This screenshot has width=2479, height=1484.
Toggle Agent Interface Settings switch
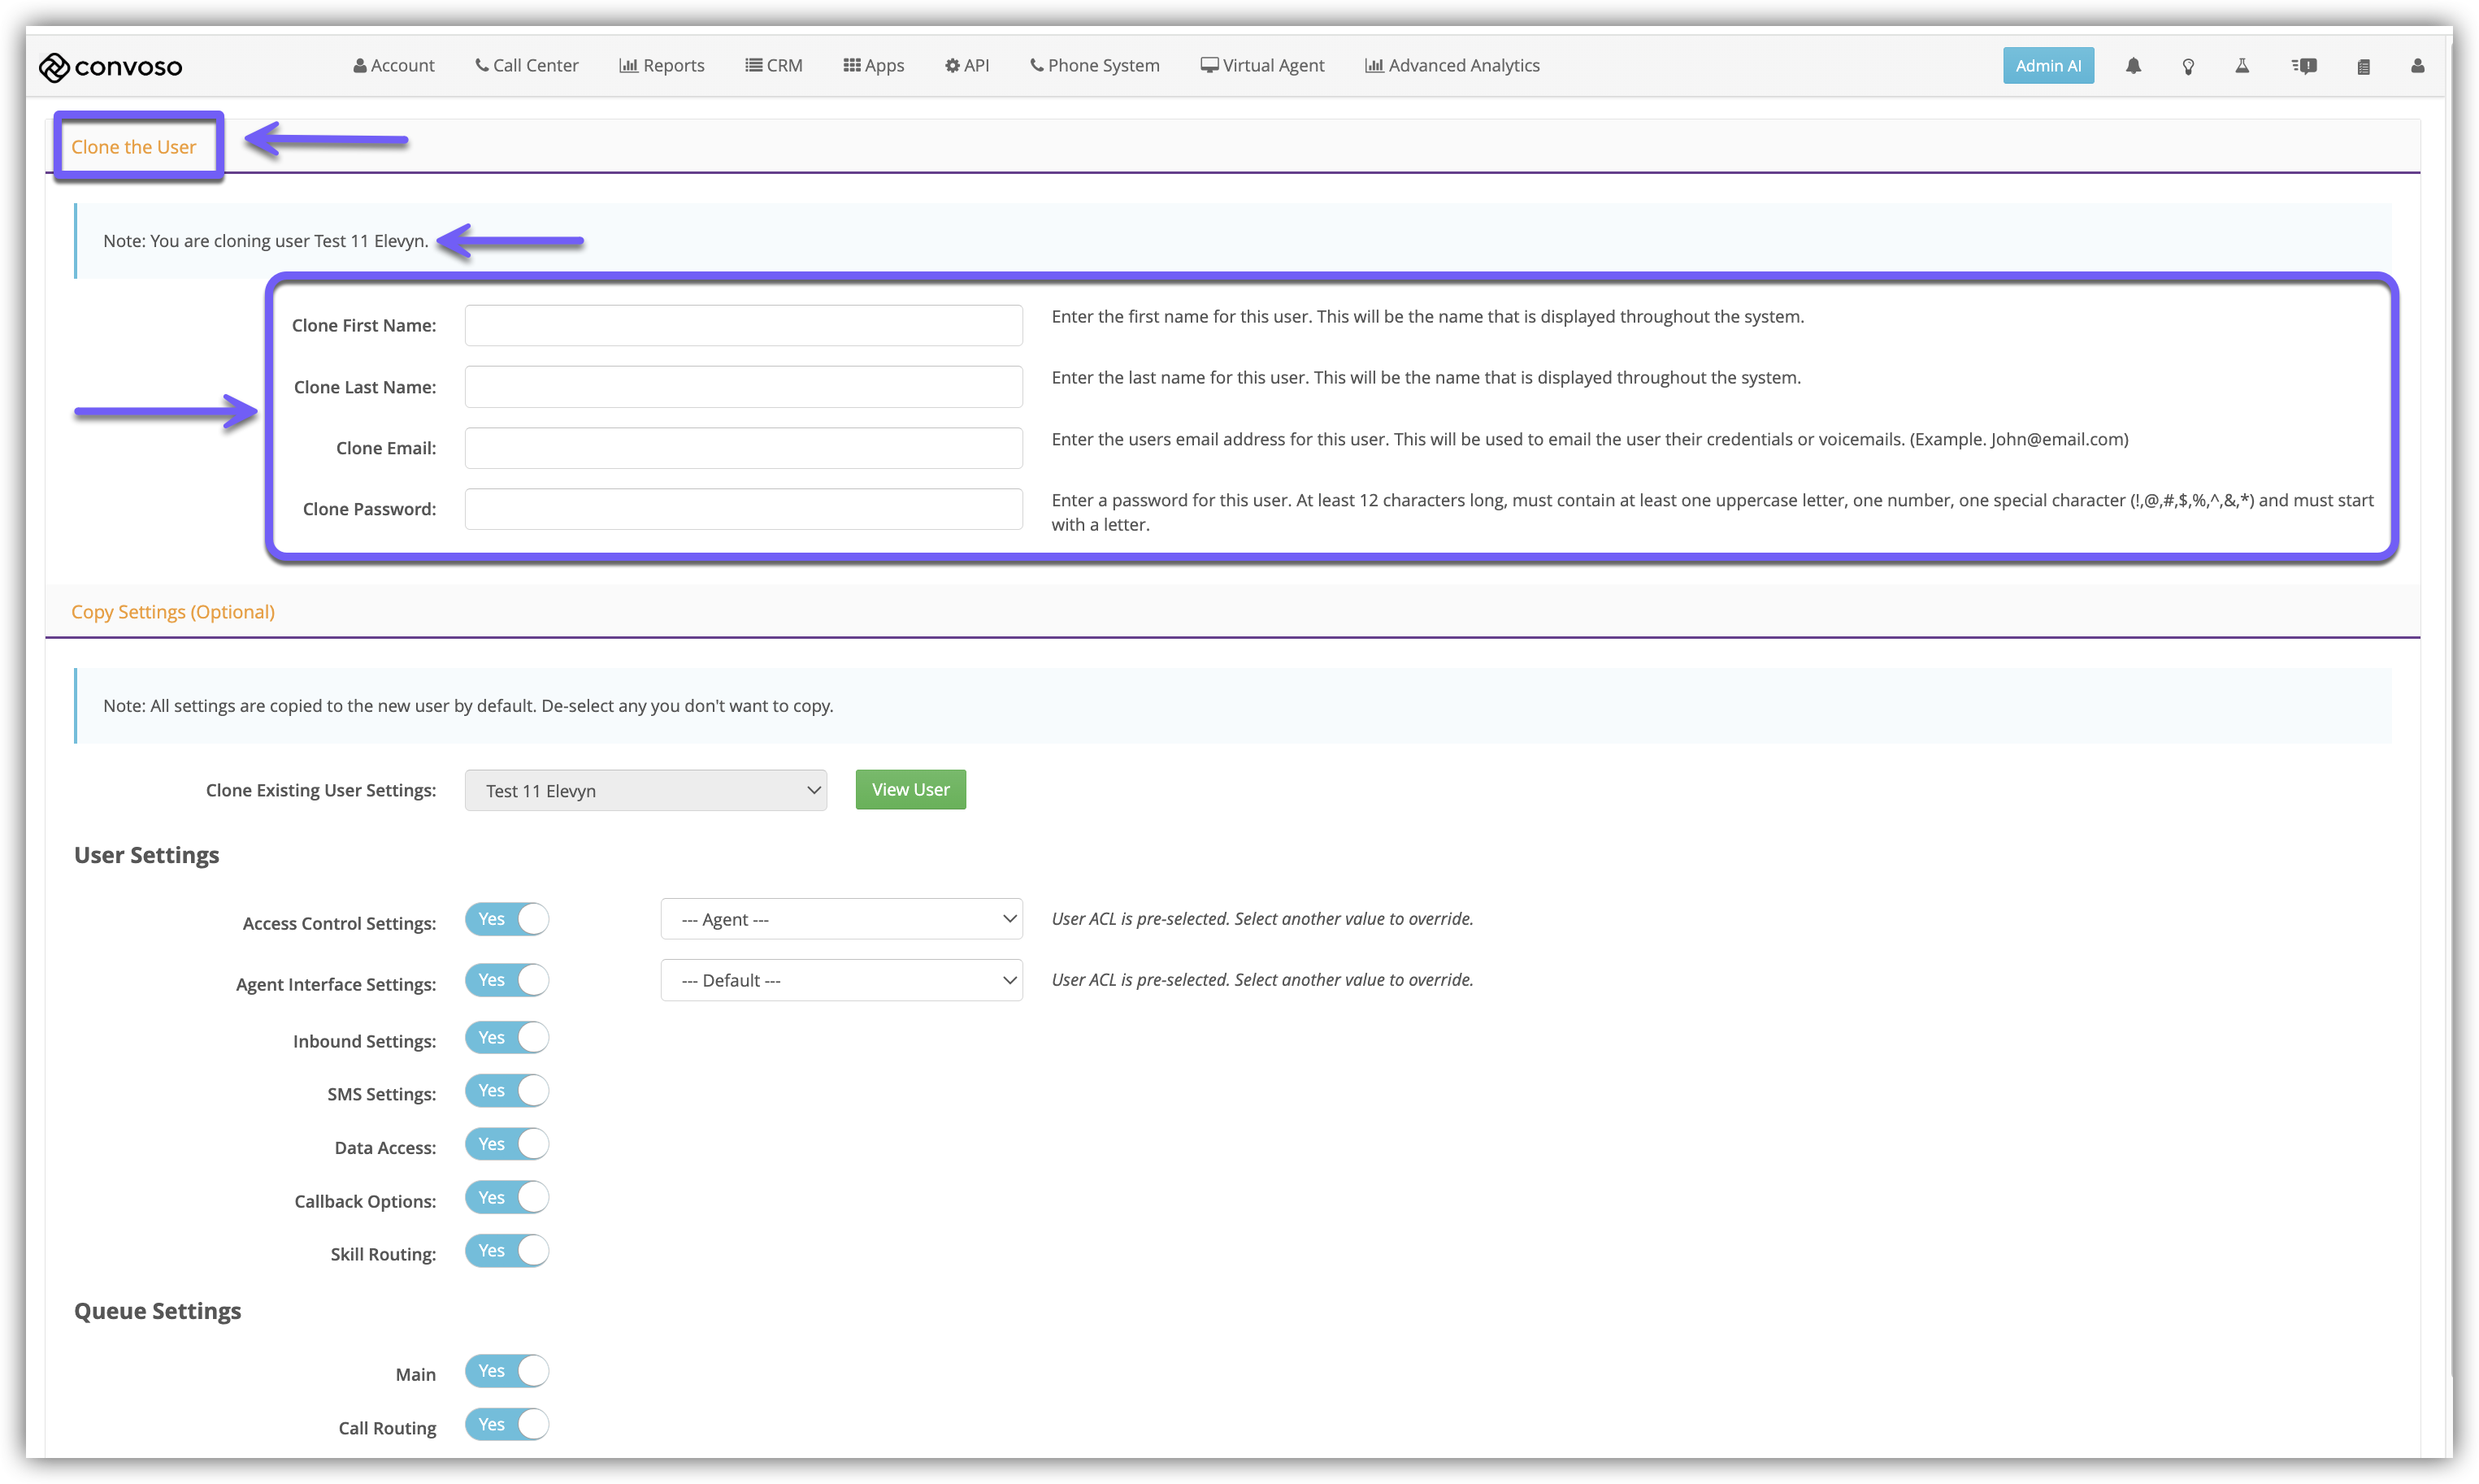click(507, 980)
